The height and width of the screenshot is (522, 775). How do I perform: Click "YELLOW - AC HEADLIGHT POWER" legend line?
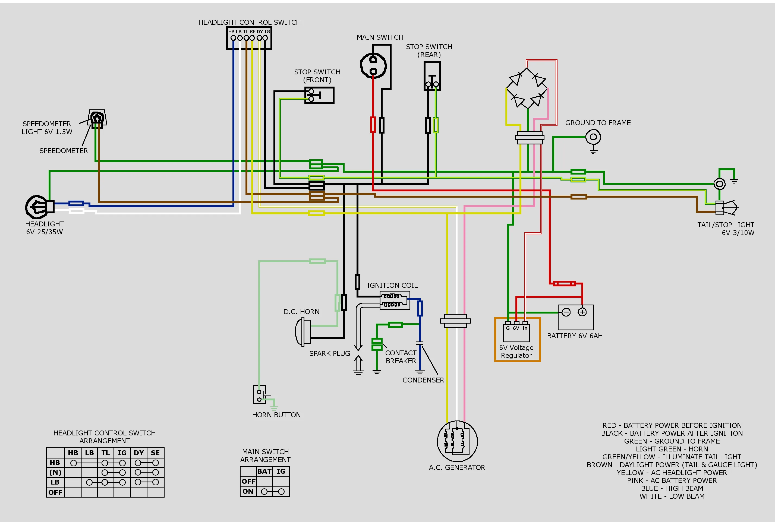click(x=672, y=473)
